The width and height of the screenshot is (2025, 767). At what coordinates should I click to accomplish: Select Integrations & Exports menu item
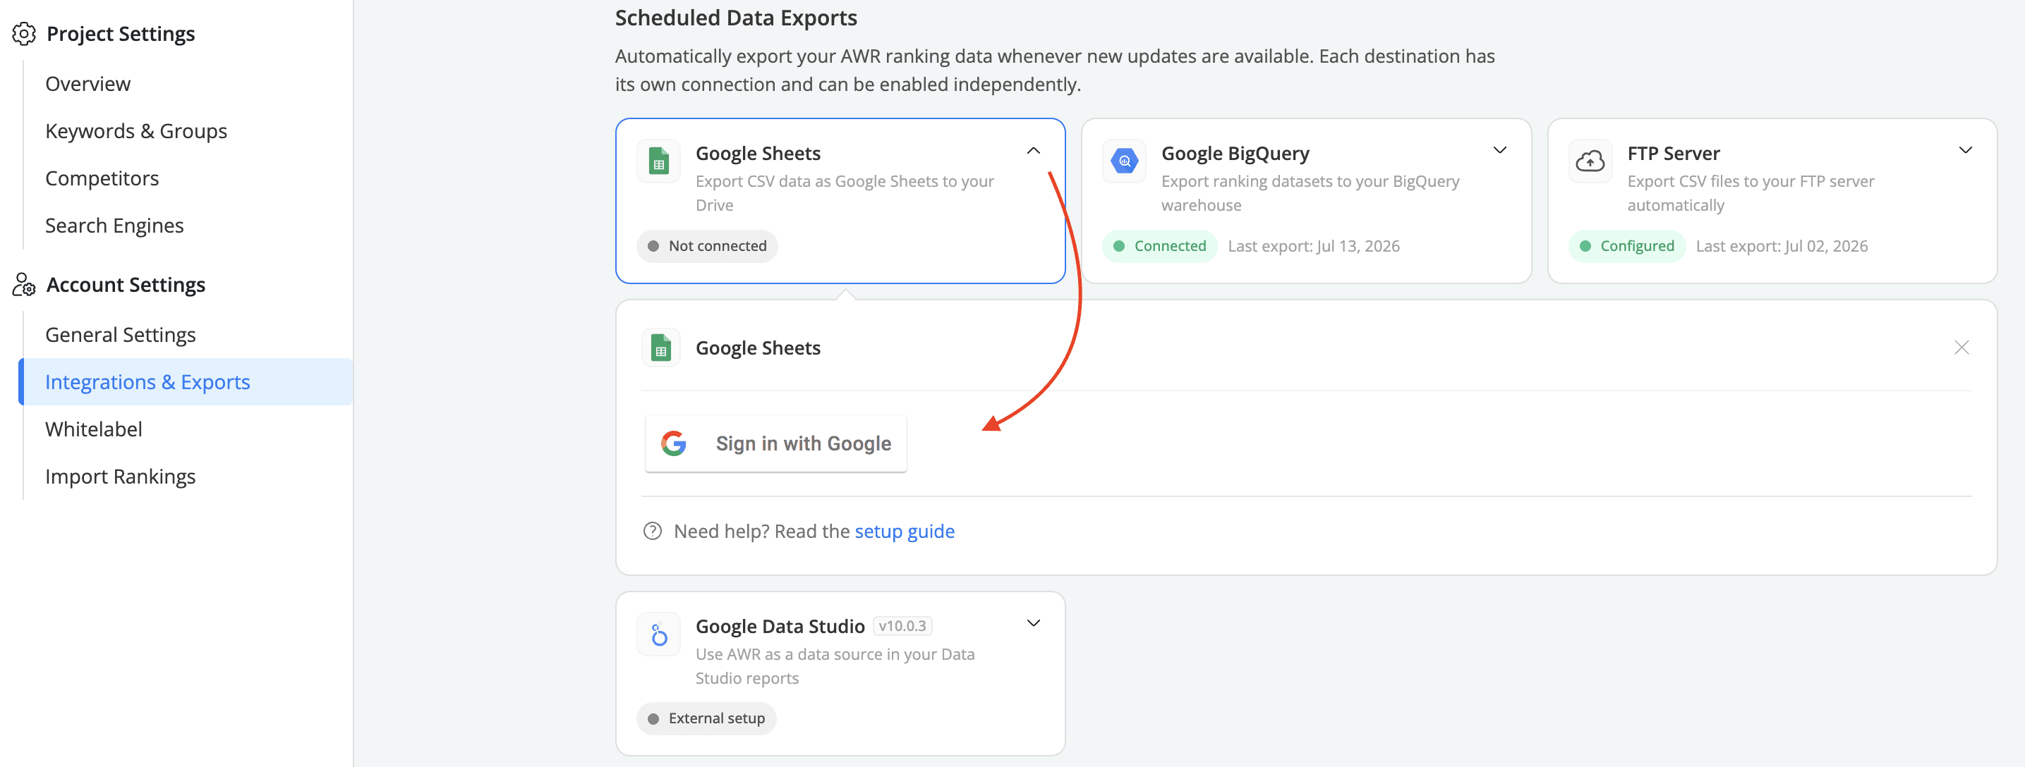pos(186,381)
